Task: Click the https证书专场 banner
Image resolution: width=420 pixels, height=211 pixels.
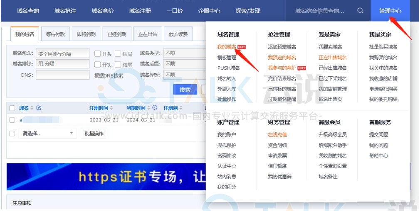Action: point(106,177)
